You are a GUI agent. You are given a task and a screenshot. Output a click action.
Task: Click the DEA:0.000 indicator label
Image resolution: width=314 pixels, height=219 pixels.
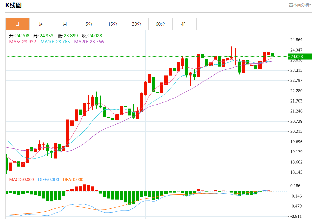pyautogui.click(x=73, y=180)
